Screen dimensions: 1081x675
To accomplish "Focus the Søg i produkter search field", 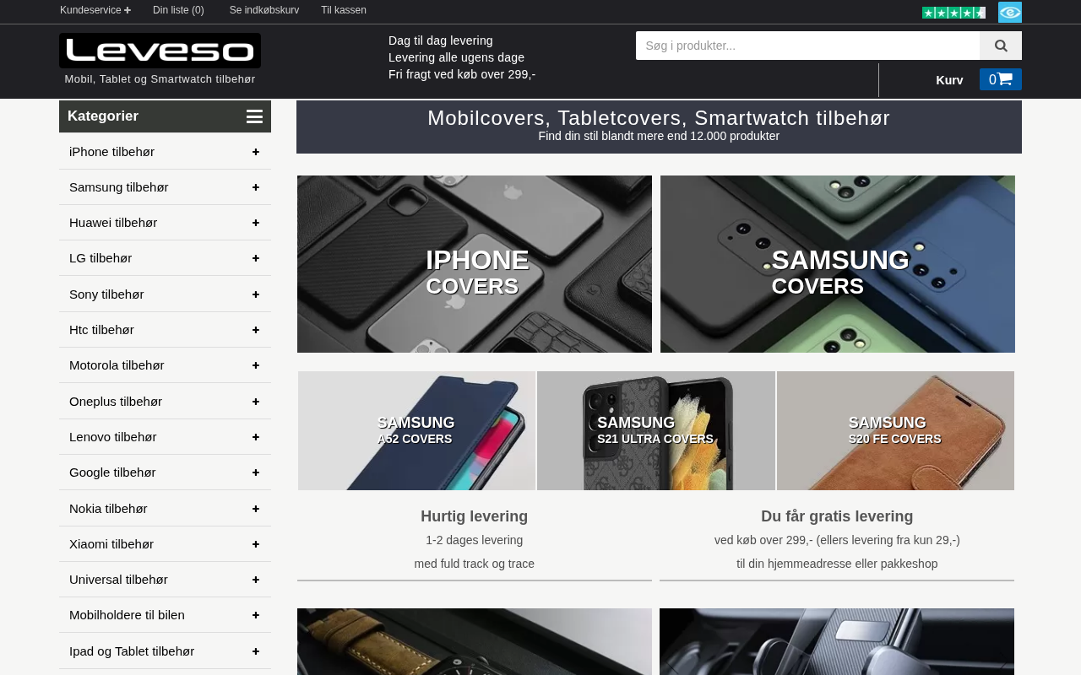I will (807, 46).
